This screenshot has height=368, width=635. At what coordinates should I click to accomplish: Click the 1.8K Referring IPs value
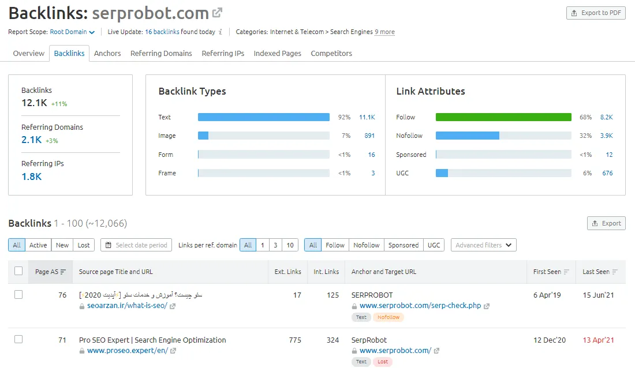tap(32, 177)
